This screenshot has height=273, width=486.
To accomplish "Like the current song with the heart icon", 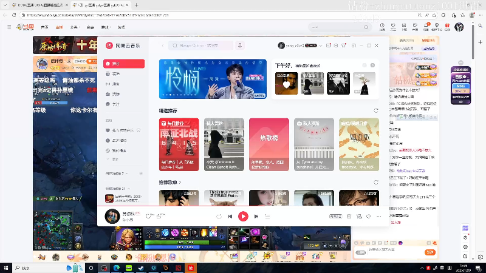I will (148, 216).
